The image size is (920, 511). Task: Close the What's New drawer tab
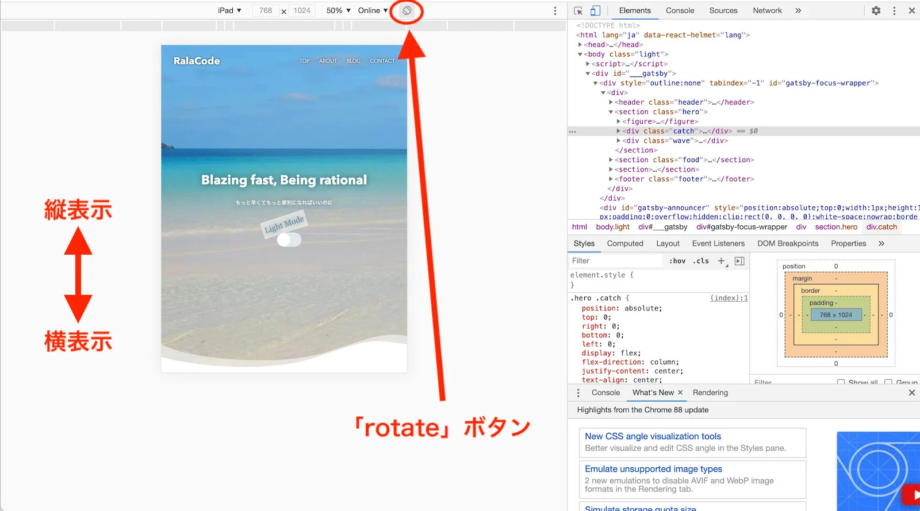click(680, 393)
